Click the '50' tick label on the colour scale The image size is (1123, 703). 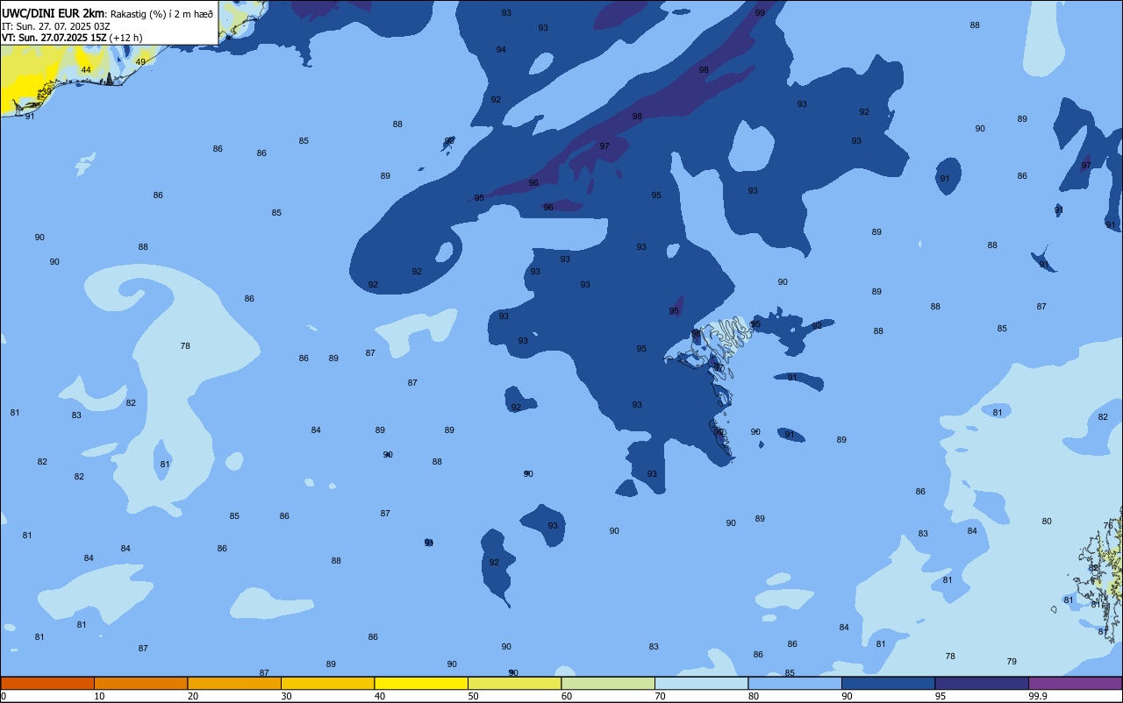pyautogui.click(x=473, y=696)
